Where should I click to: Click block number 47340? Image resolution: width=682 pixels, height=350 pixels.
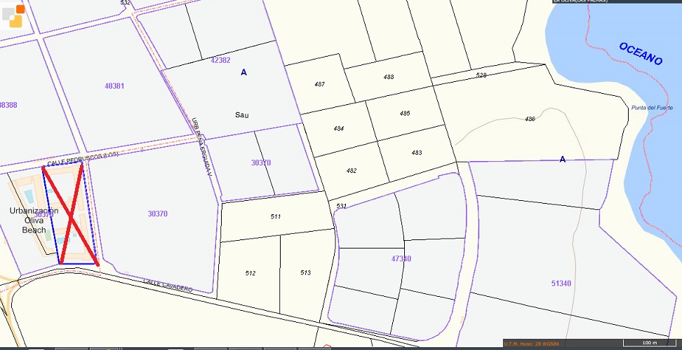(401, 259)
